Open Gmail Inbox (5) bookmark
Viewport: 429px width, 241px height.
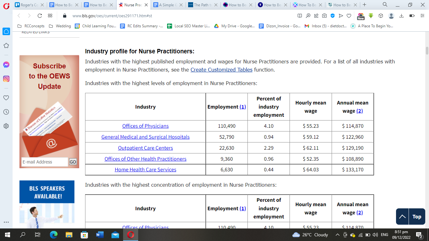pos(326,26)
